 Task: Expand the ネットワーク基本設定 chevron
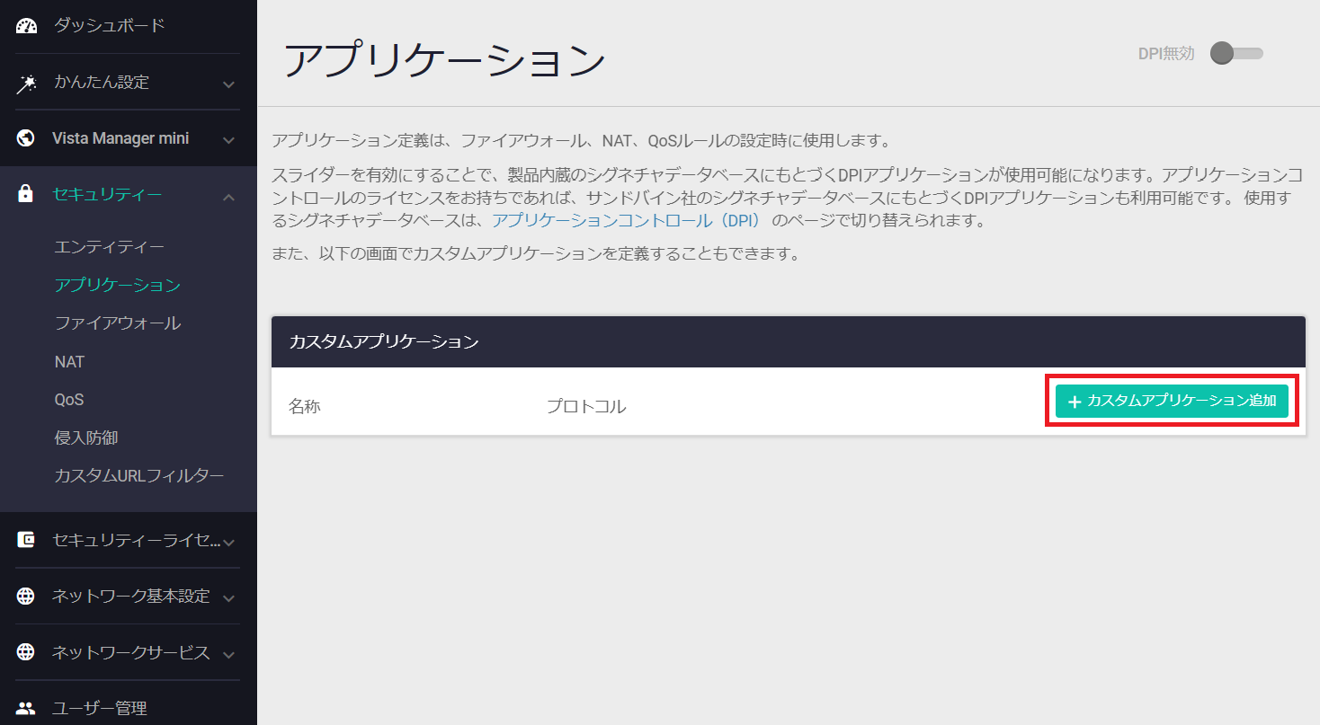(229, 598)
